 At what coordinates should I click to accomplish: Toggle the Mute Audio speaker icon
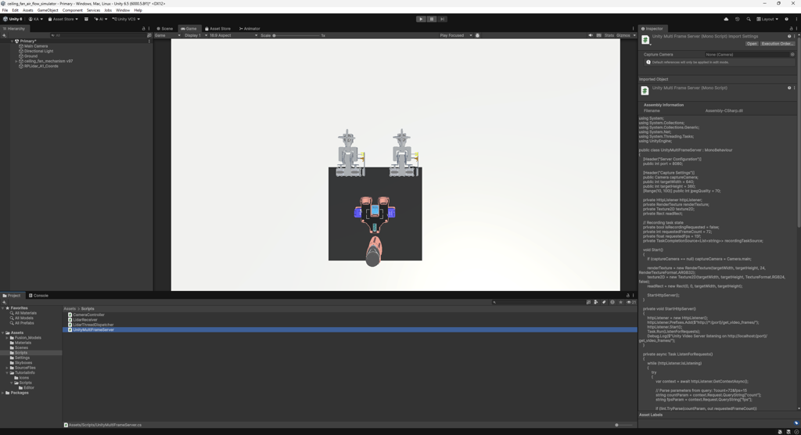click(x=591, y=35)
